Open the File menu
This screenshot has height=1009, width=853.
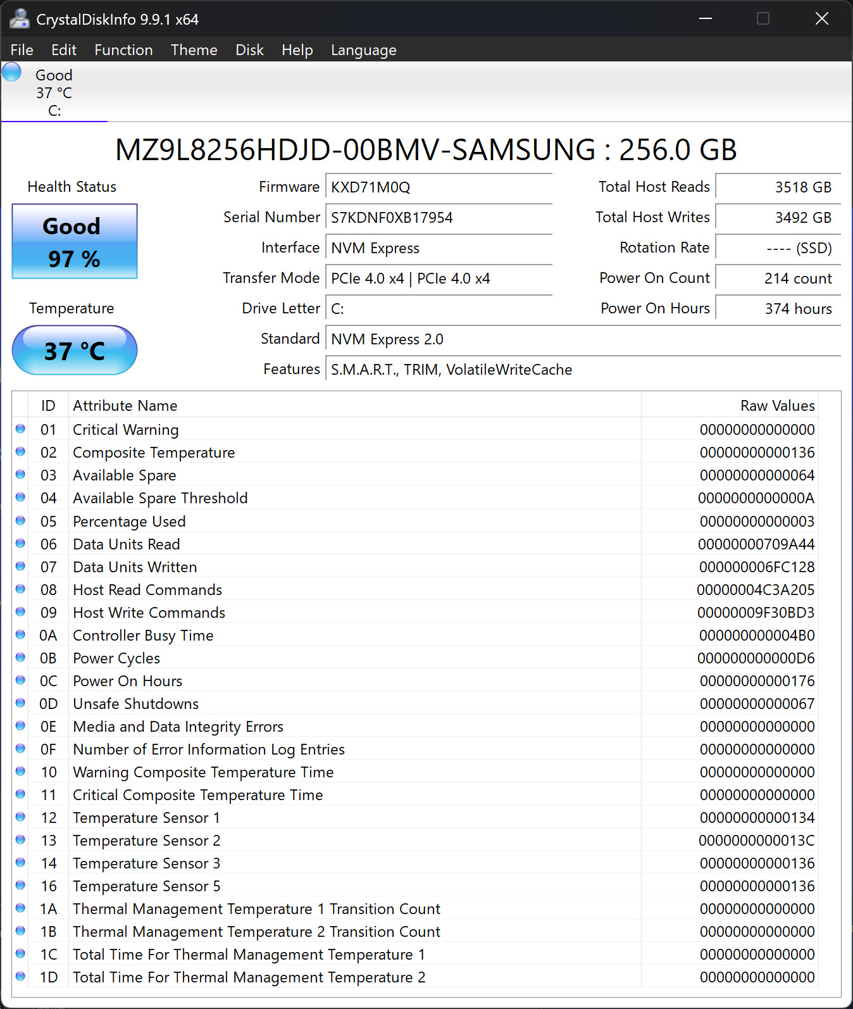[x=22, y=50]
